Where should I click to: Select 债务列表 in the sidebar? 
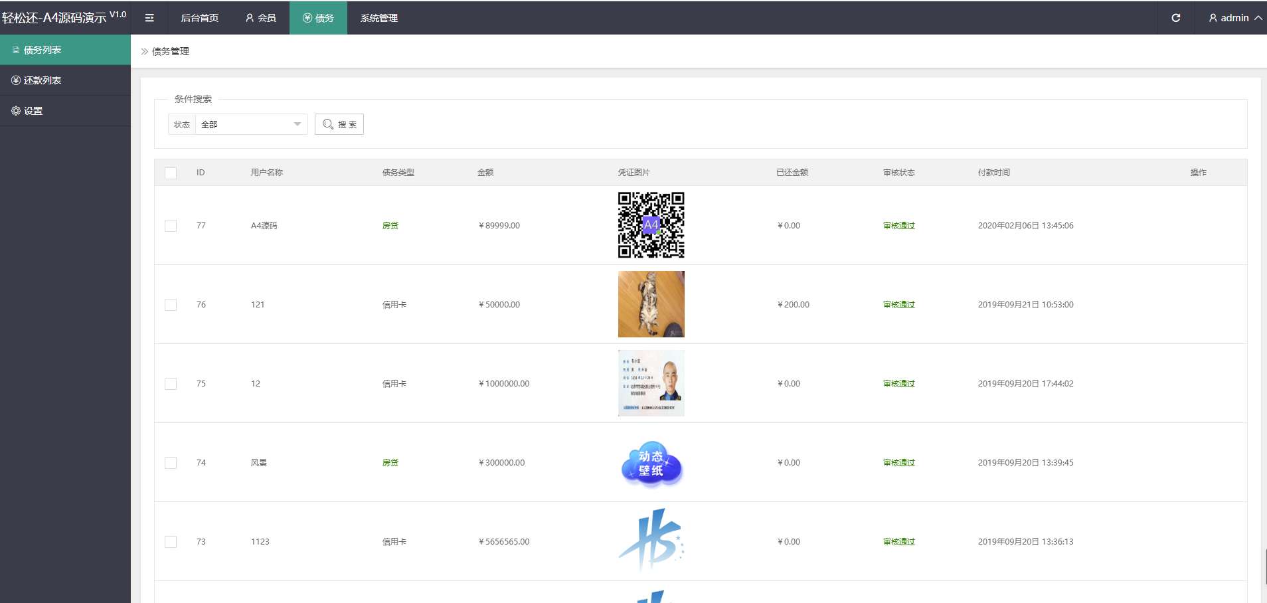pyautogui.click(x=42, y=50)
